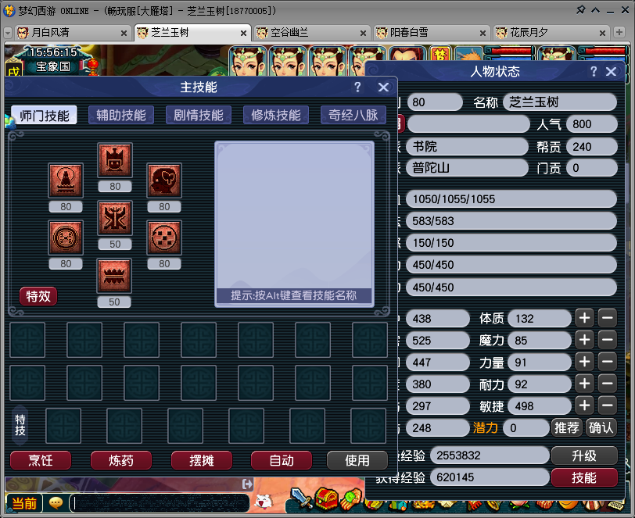The image size is (635, 518).
Task: Switch to the 阳春白雪 character tab
Action: (432, 32)
